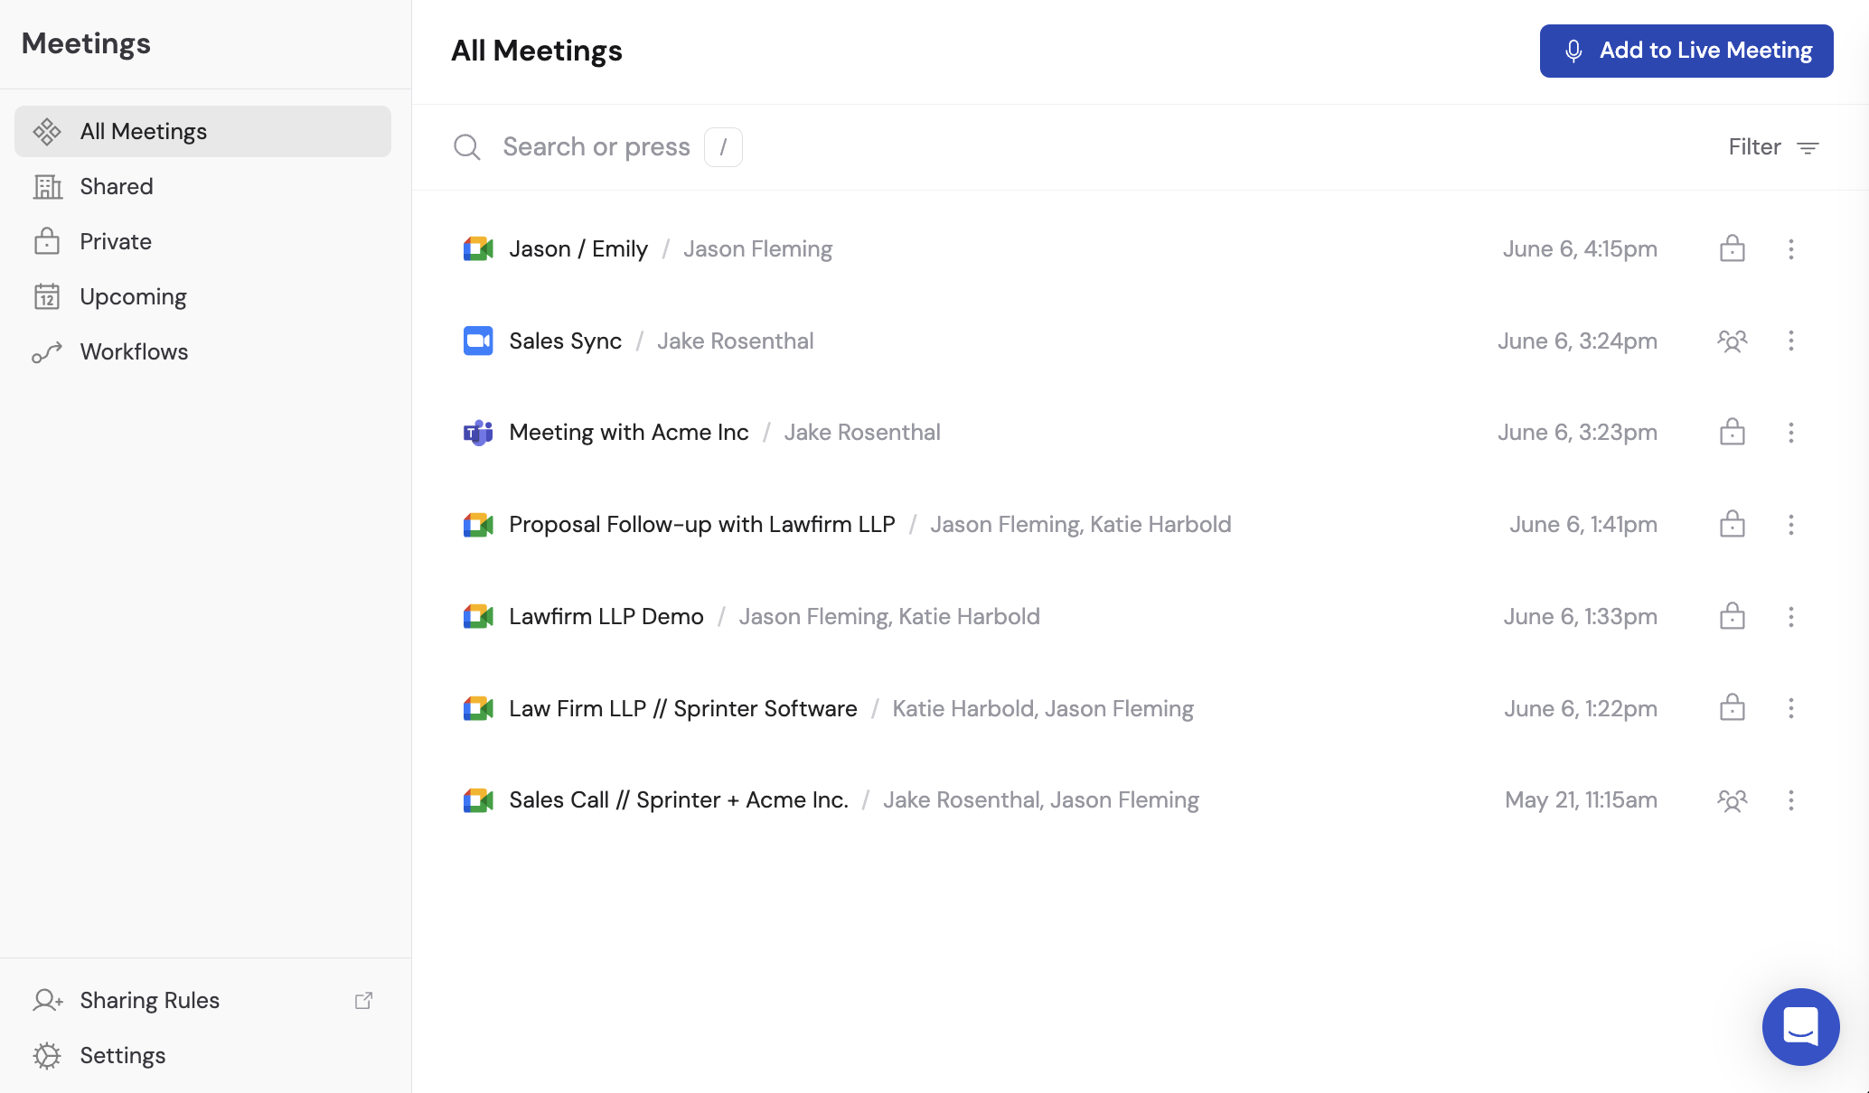
Task: Open the Filter options
Action: [x=1771, y=146]
